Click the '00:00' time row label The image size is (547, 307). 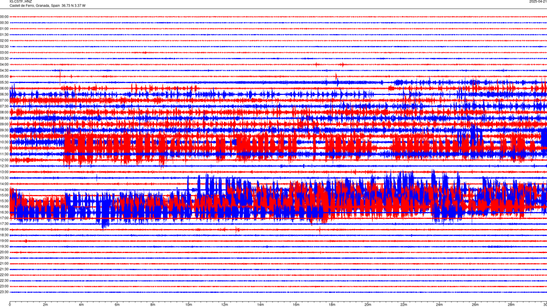[4, 16]
